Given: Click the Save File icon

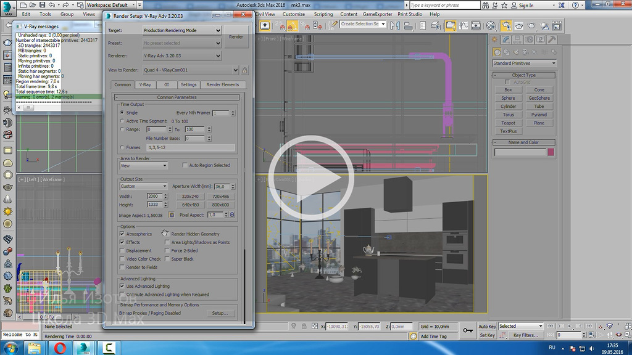Looking at the screenshot, I should coord(43,5).
